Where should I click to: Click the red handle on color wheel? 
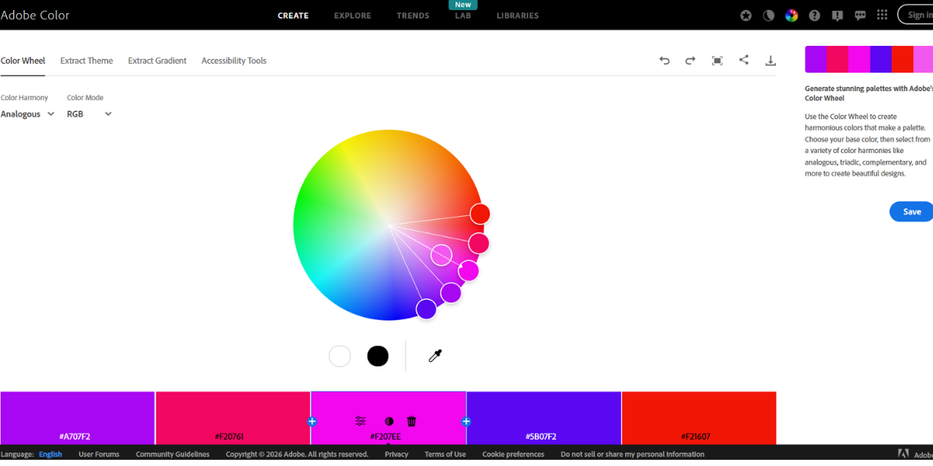point(480,214)
